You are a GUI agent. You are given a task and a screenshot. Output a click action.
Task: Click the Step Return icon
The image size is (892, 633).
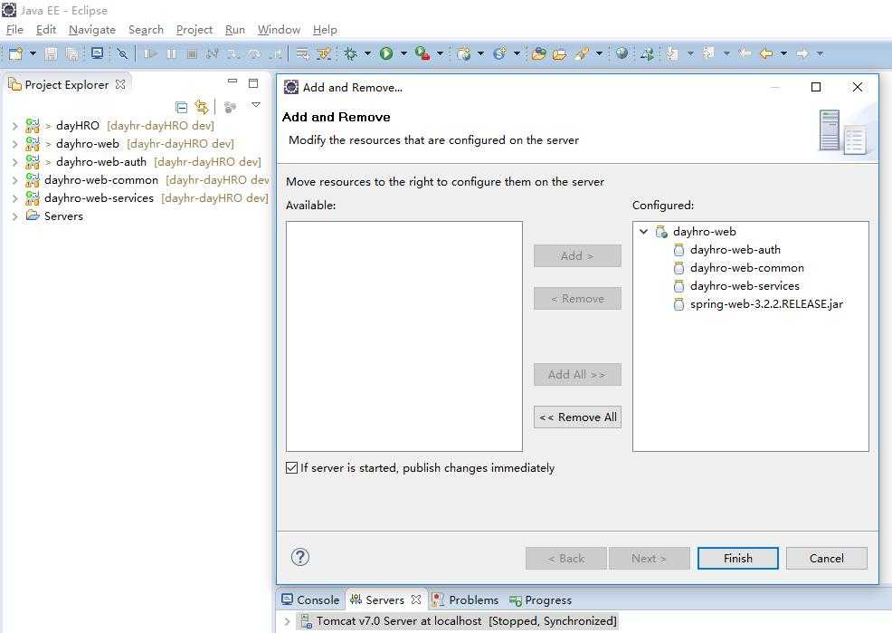[276, 53]
